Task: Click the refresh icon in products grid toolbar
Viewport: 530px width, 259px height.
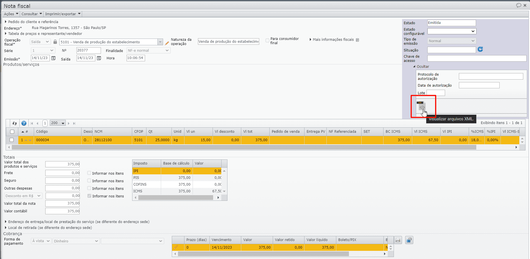Action: pyautogui.click(x=15, y=123)
